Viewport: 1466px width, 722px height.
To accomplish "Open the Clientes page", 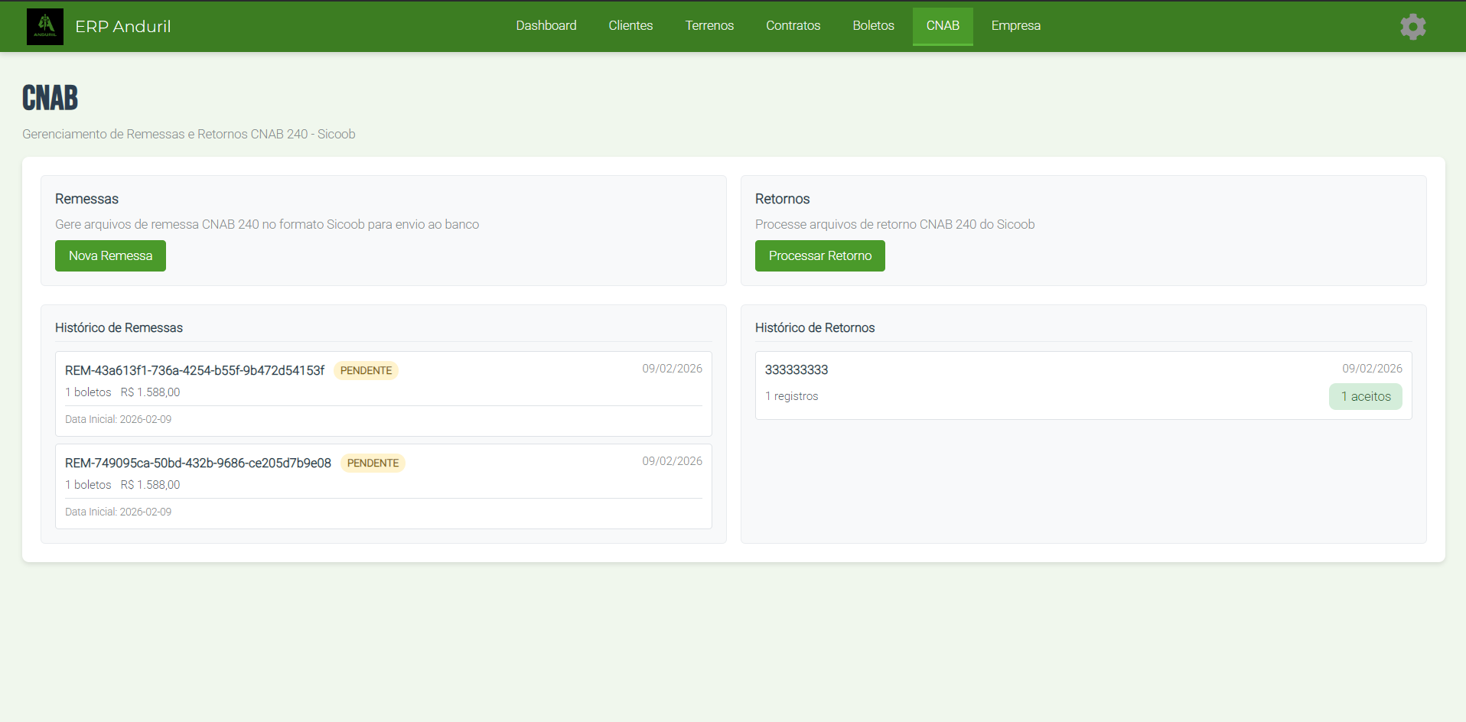I will [x=630, y=26].
